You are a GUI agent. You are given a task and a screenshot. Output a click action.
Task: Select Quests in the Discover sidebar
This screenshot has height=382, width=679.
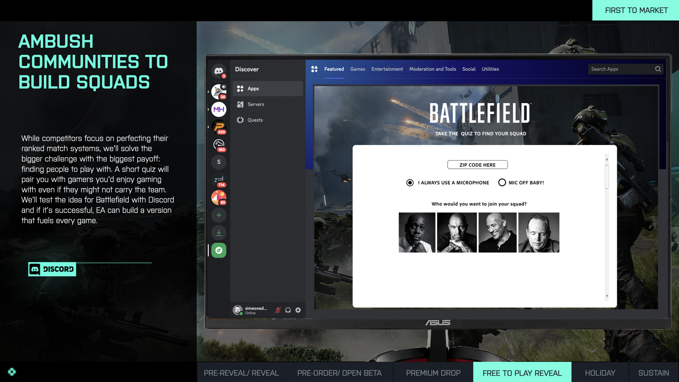[x=268, y=120]
